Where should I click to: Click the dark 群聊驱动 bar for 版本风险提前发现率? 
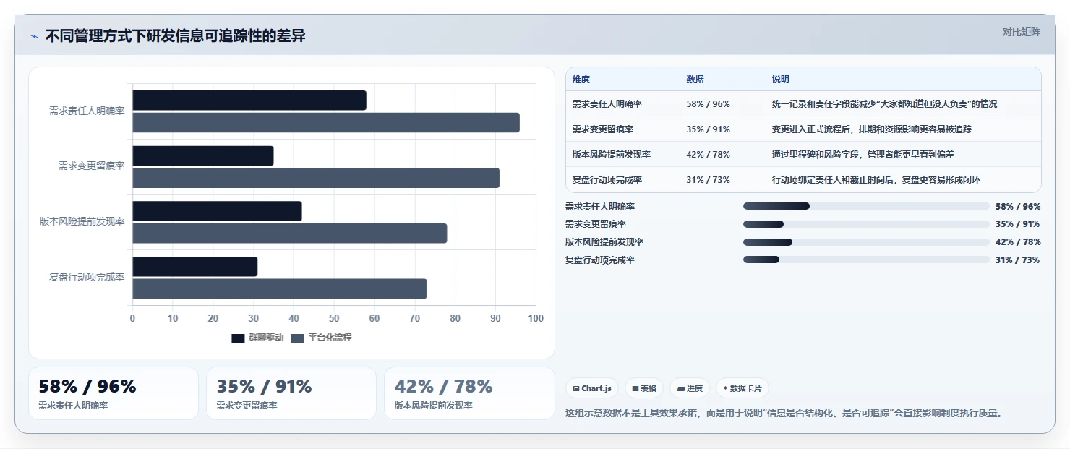[217, 211]
